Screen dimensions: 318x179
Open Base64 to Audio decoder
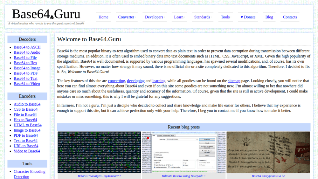coord(27,52)
